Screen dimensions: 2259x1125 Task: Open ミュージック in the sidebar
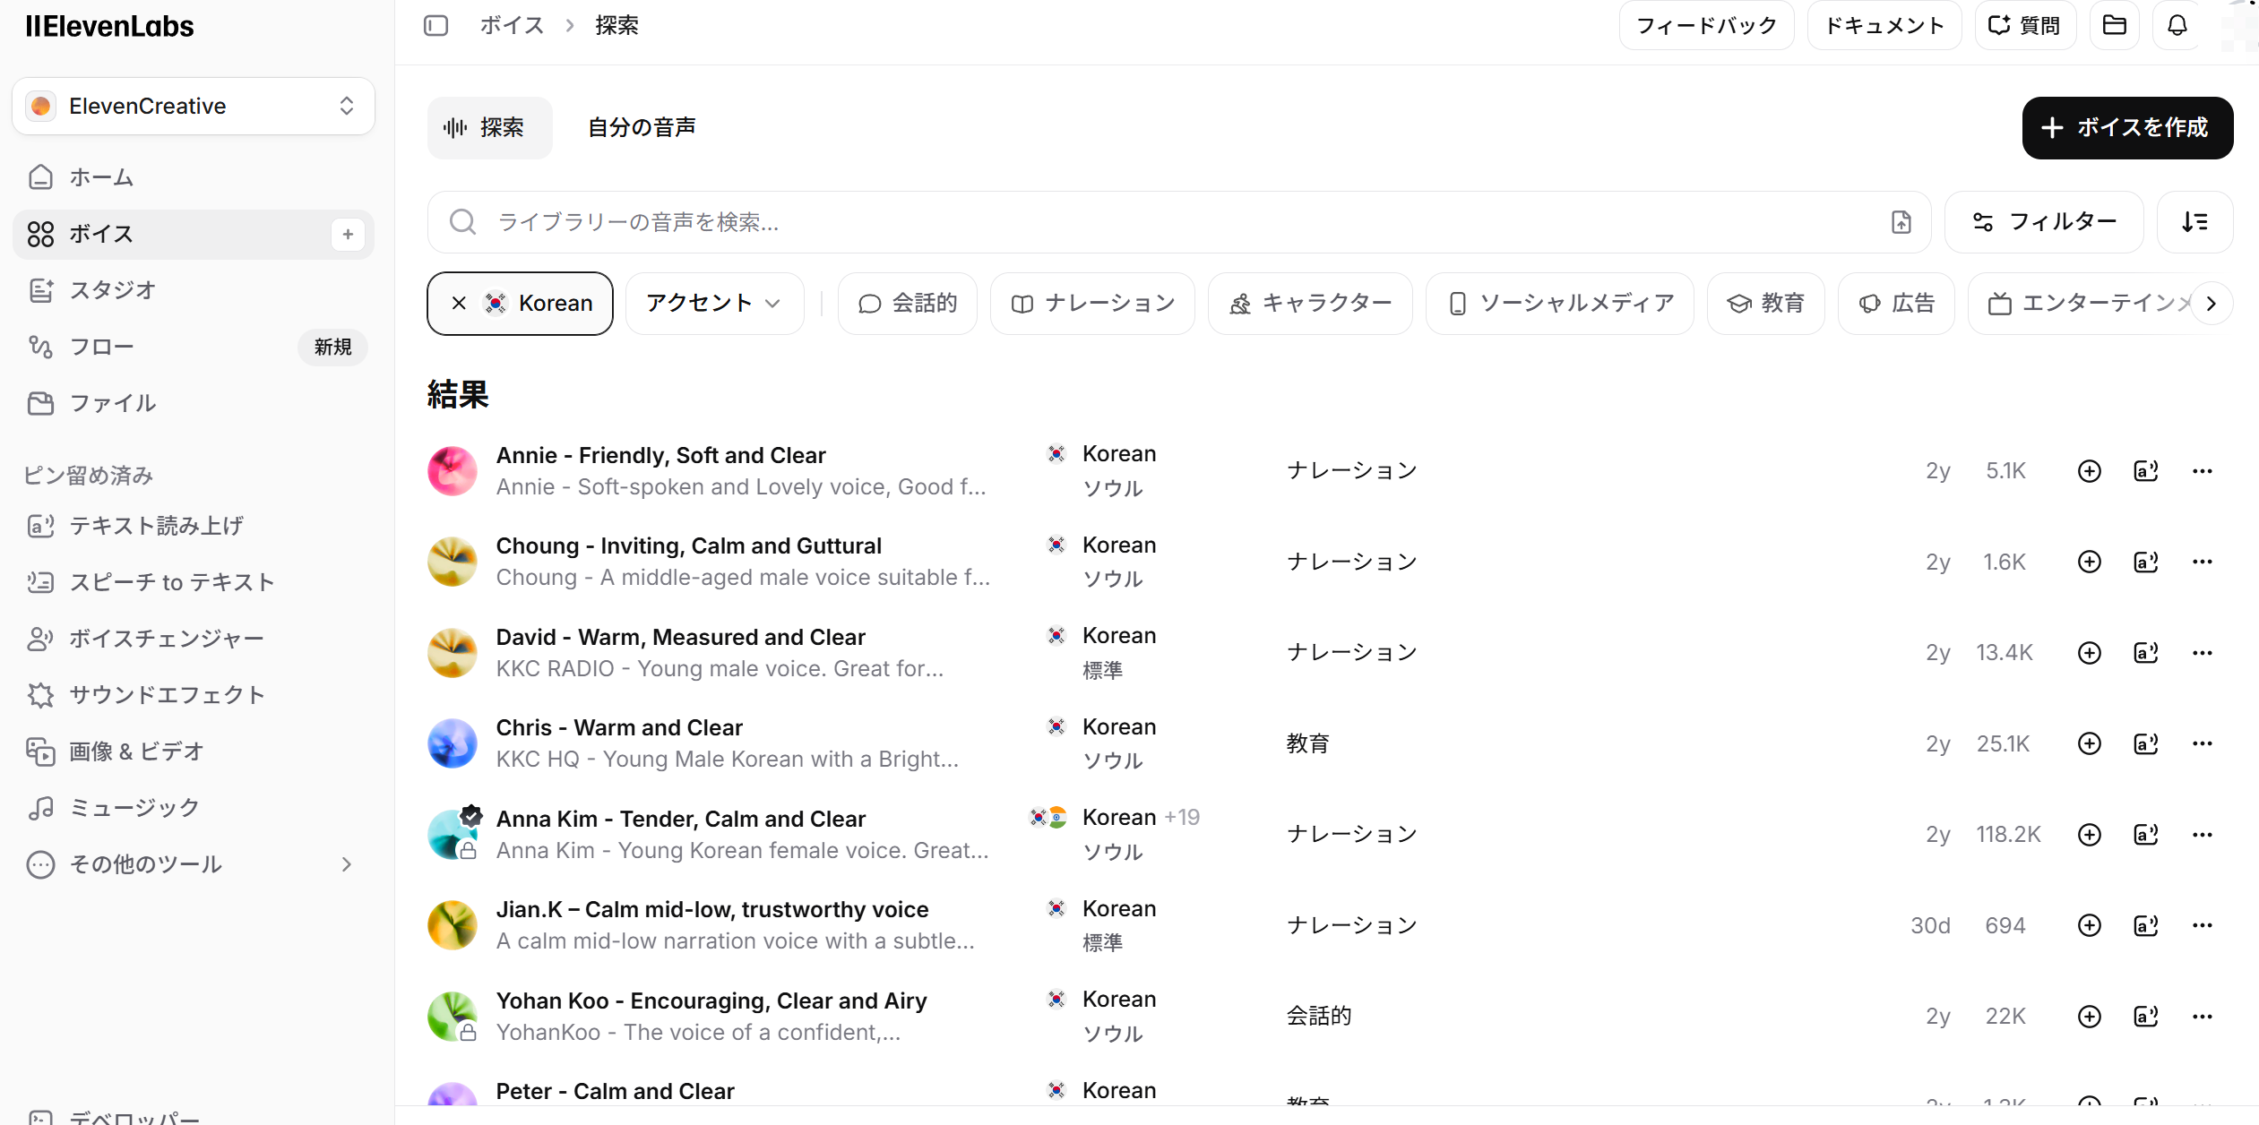[x=134, y=807]
